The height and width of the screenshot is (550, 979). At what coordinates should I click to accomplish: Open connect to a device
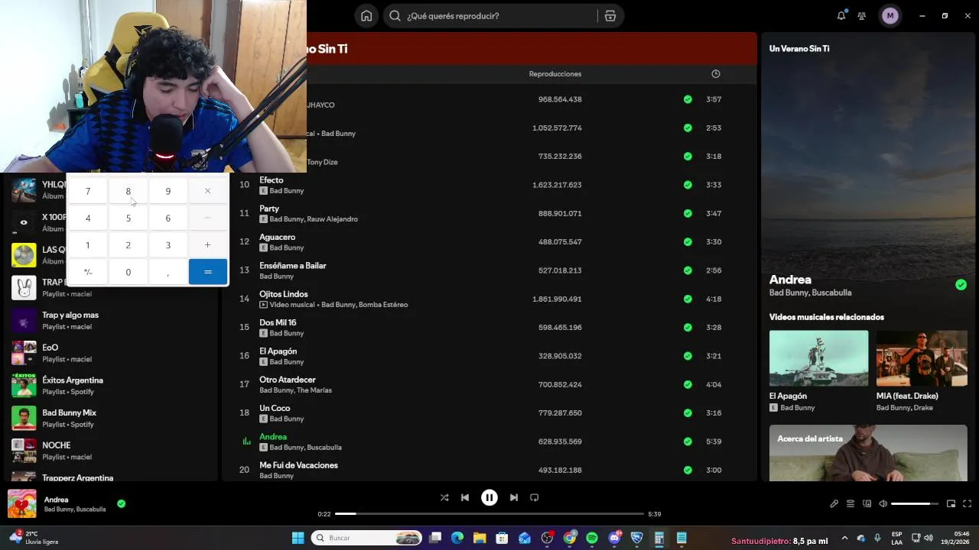coord(867,503)
